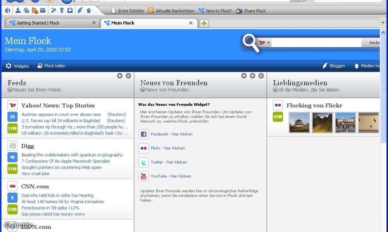
Task: Click Bloggen in the blue bar
Action: click(334, 66)
